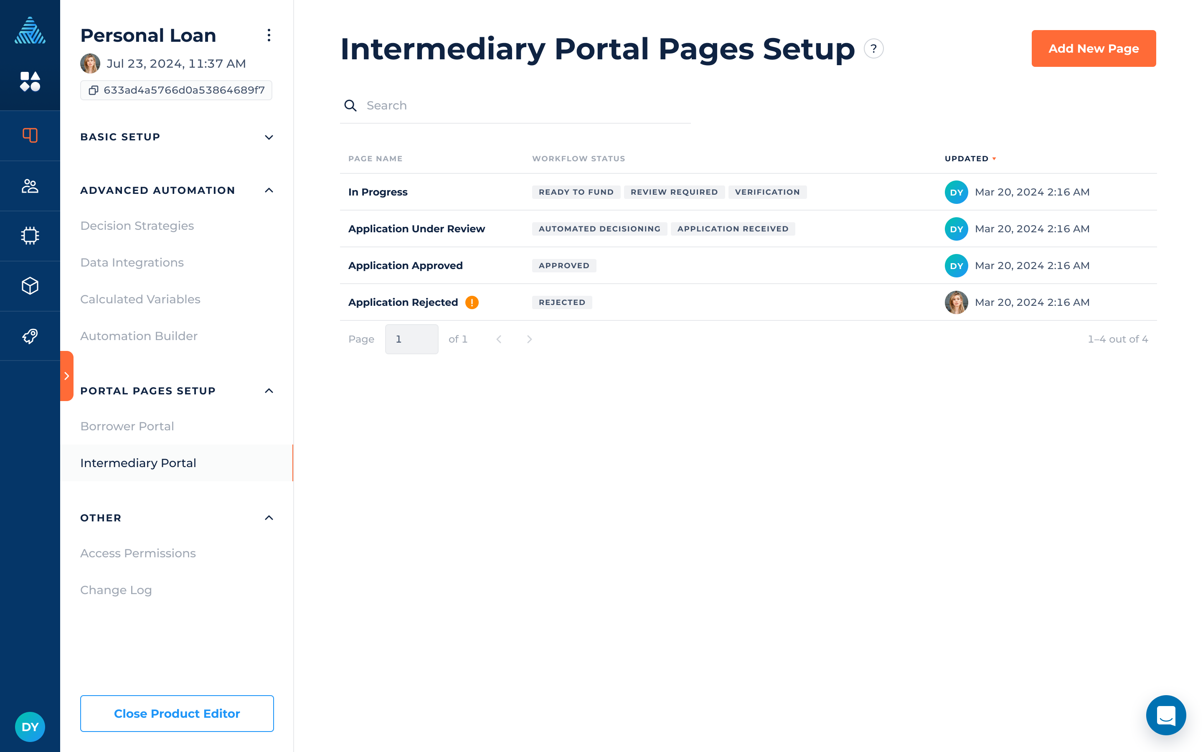Click the Search input field
Screen dimensions: 1203x752
click(x=522, y=105)
